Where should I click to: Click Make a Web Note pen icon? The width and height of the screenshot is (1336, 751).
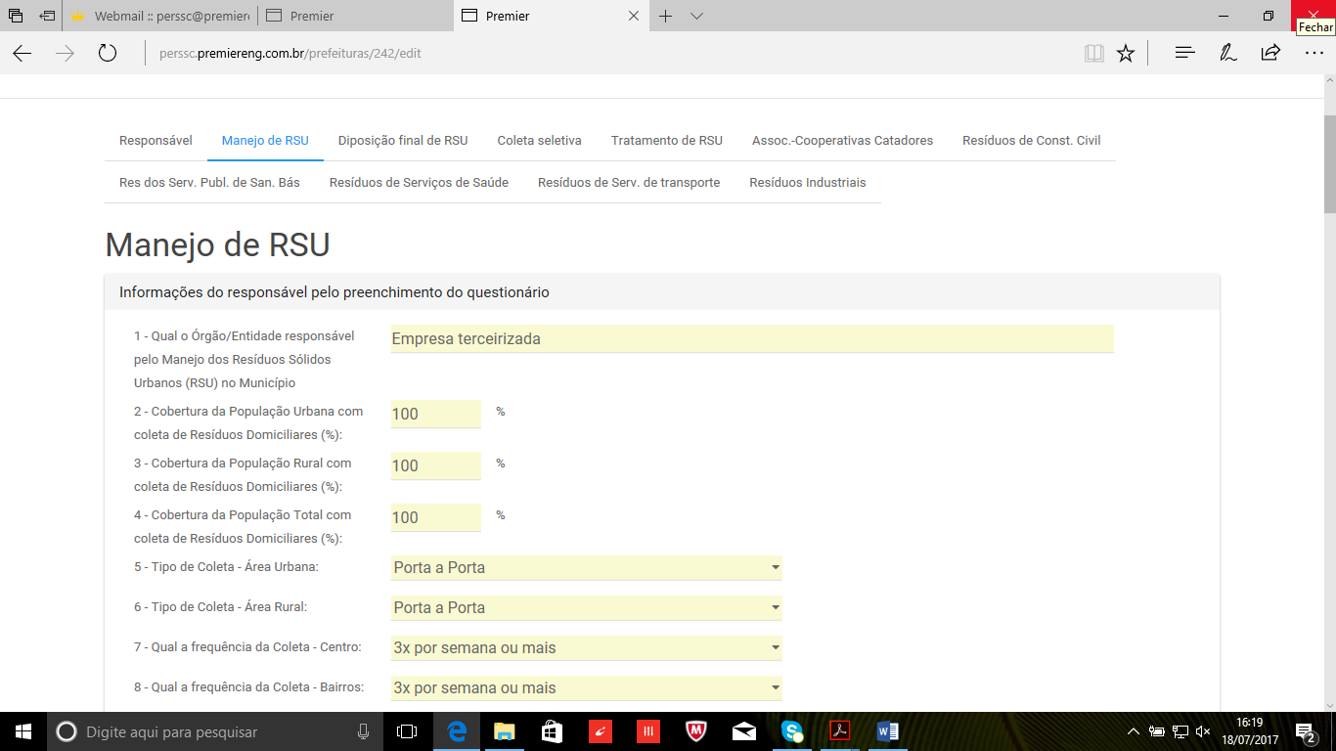1228,54
